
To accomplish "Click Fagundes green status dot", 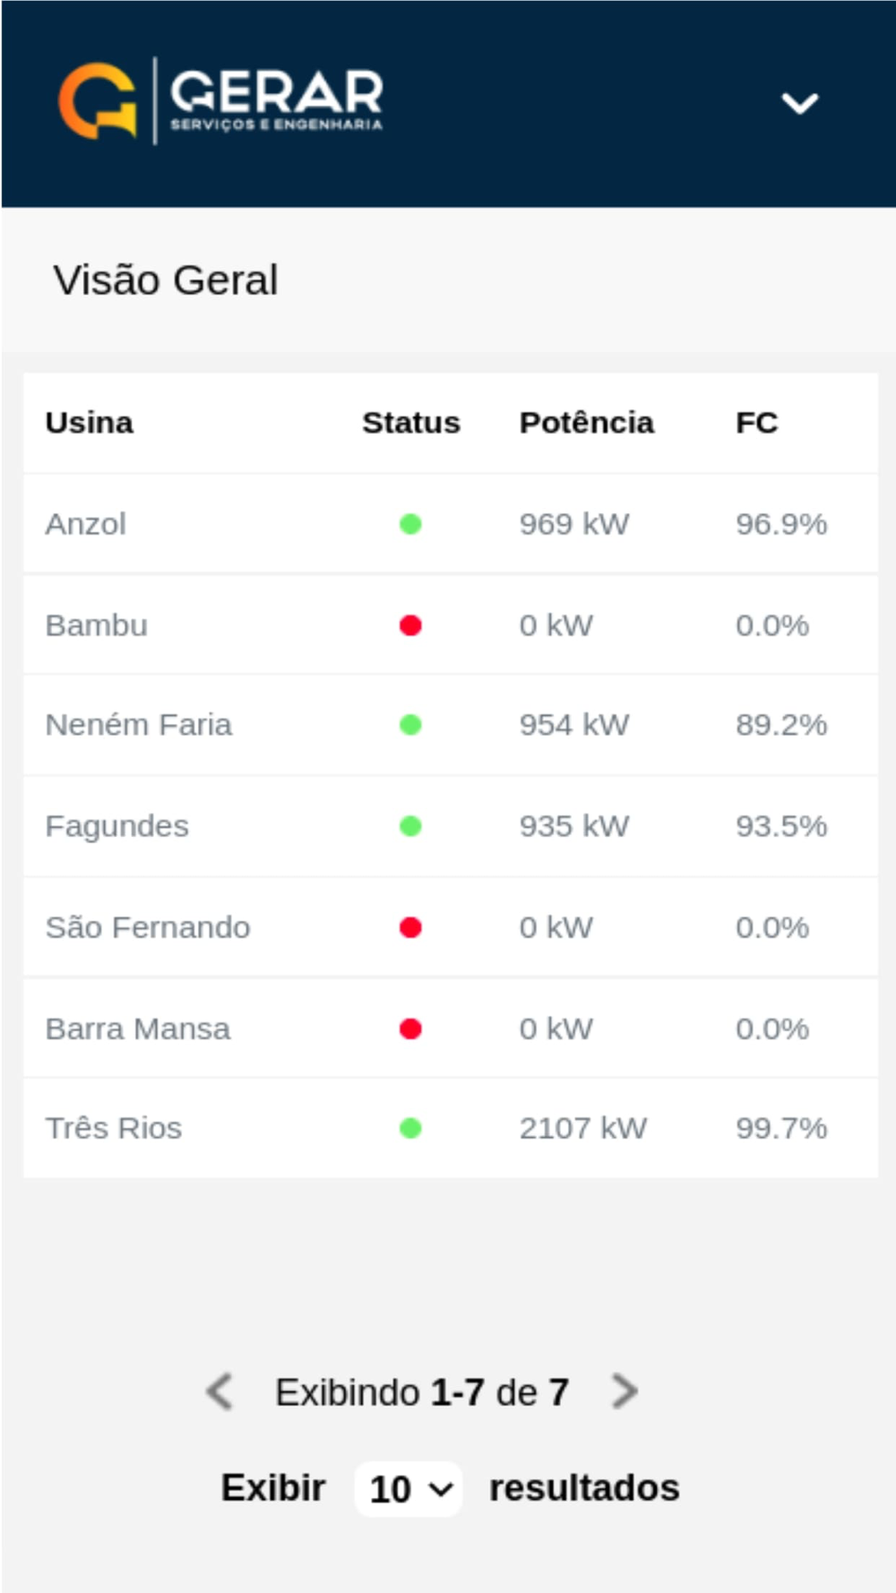I will (x=410, y=826).
